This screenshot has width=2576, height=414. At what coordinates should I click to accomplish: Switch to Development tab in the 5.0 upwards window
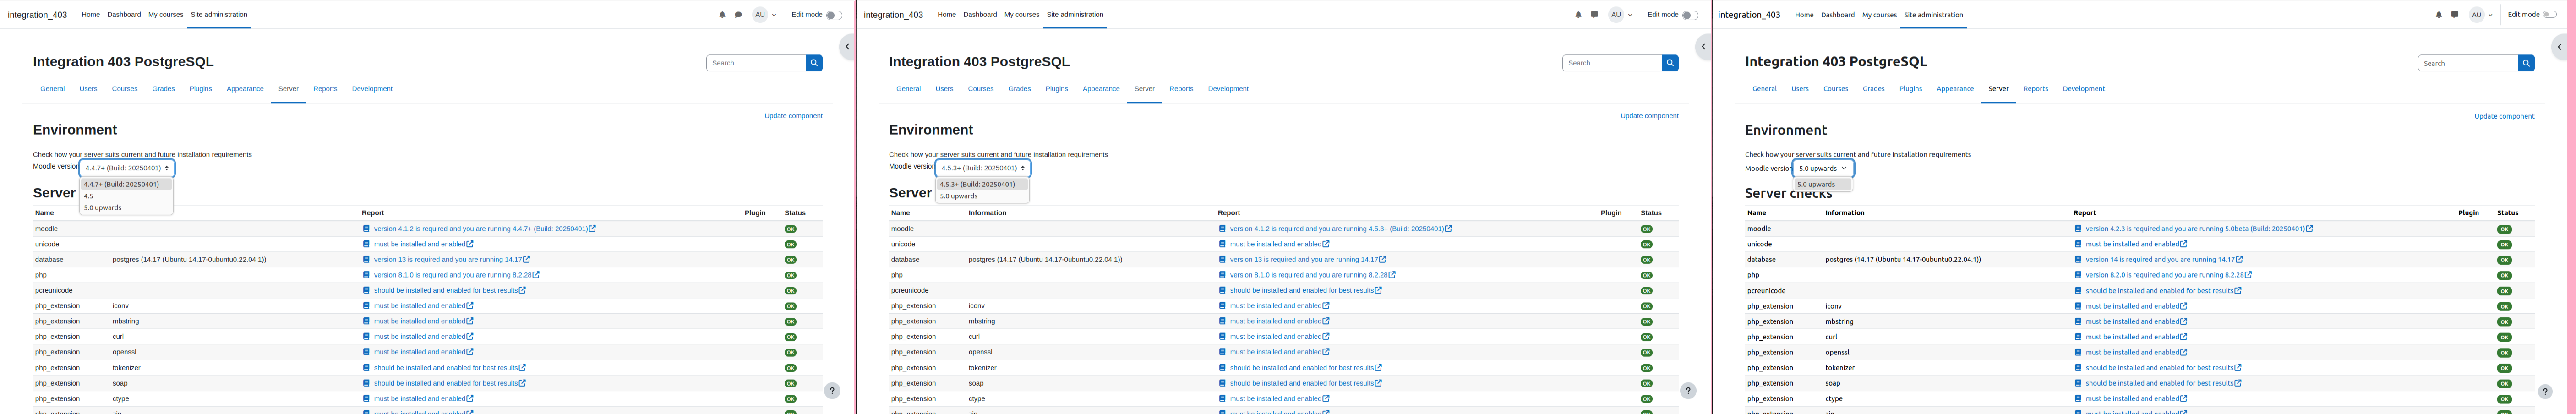[2084, 89]
